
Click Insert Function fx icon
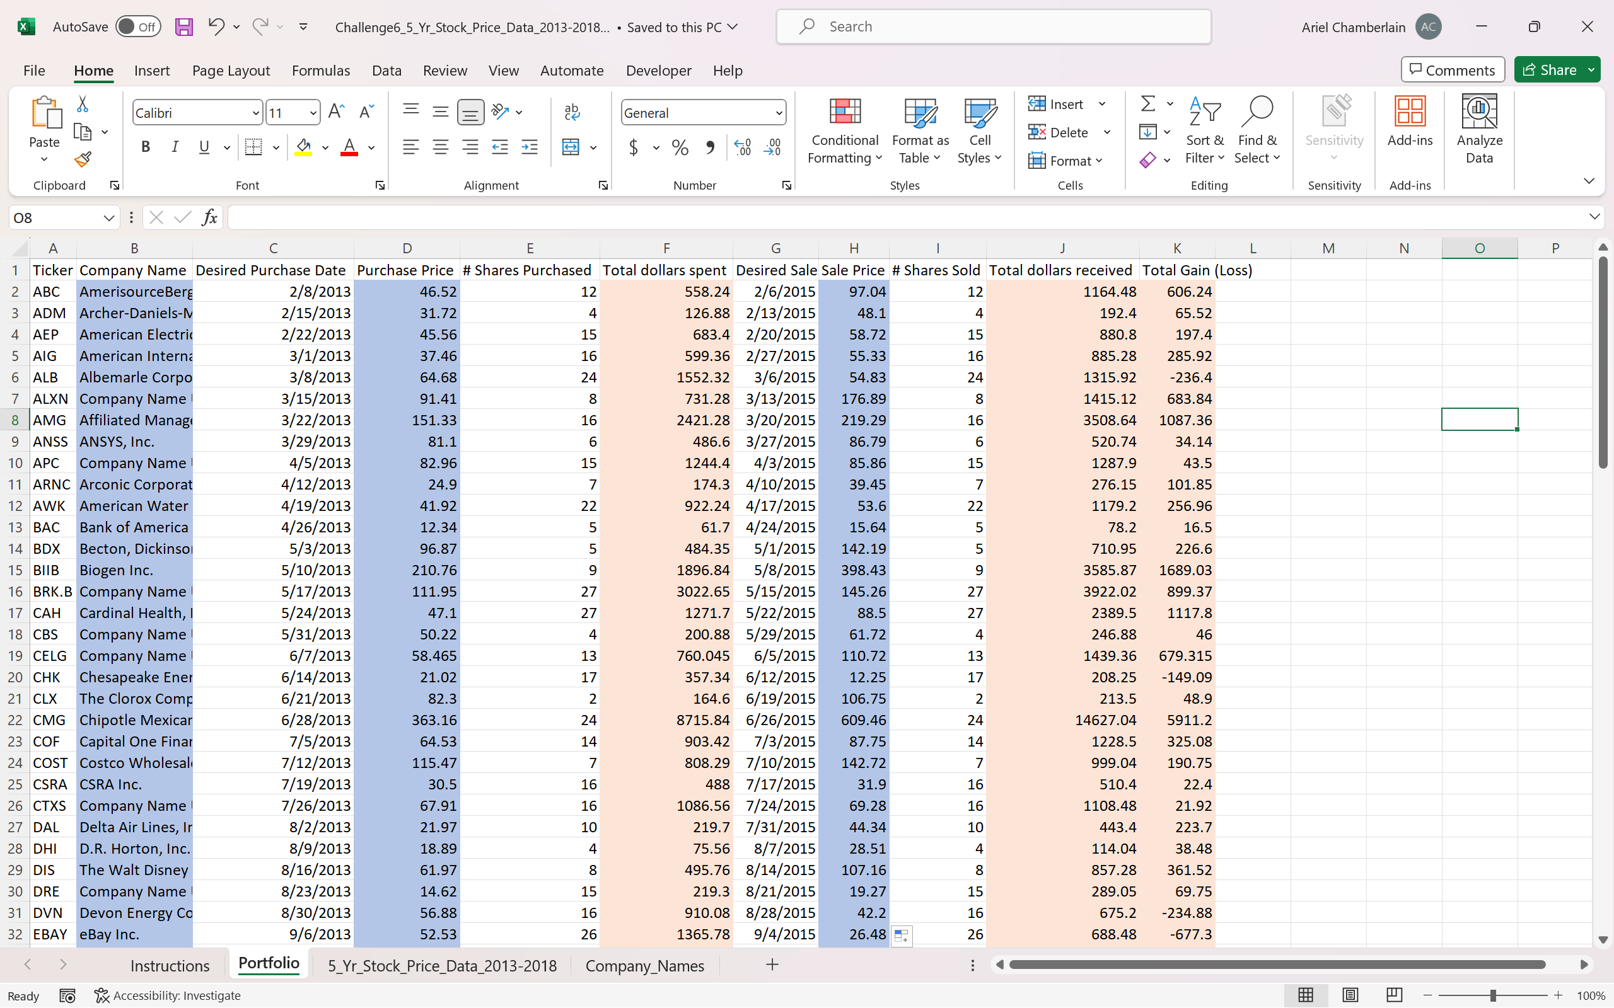pos(209,217)
